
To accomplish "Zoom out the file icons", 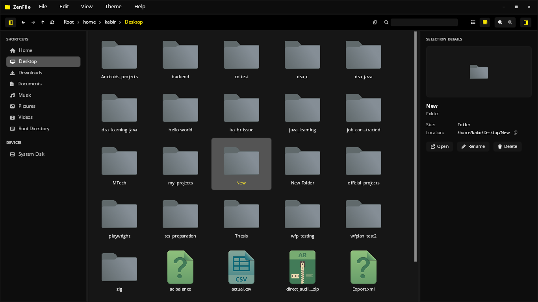I will (500, 22).
